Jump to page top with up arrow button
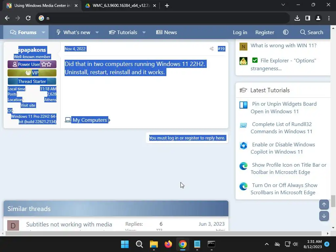This screenshot has height=252, width=336. [x=324, y=205]
